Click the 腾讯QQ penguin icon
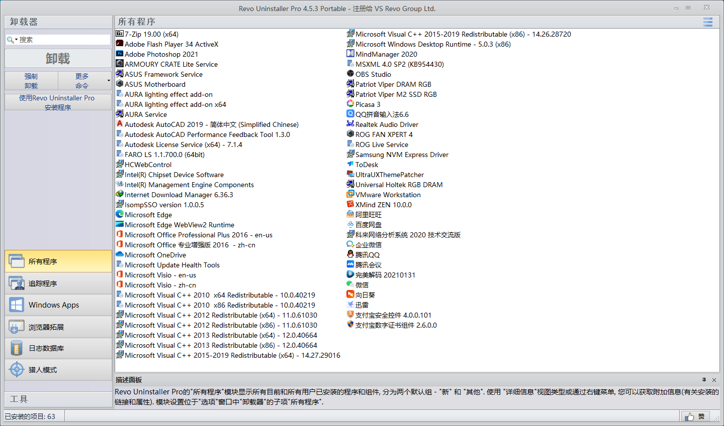The image size is (724, 426). [x=350, y=254]
